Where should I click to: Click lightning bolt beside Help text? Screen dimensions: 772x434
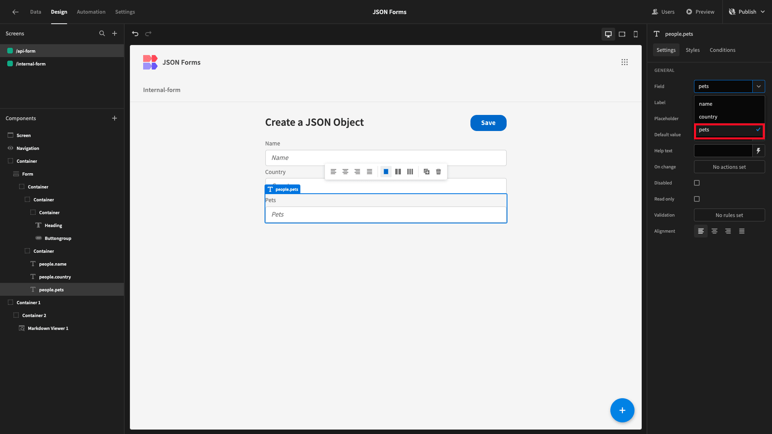pos(758,151)
